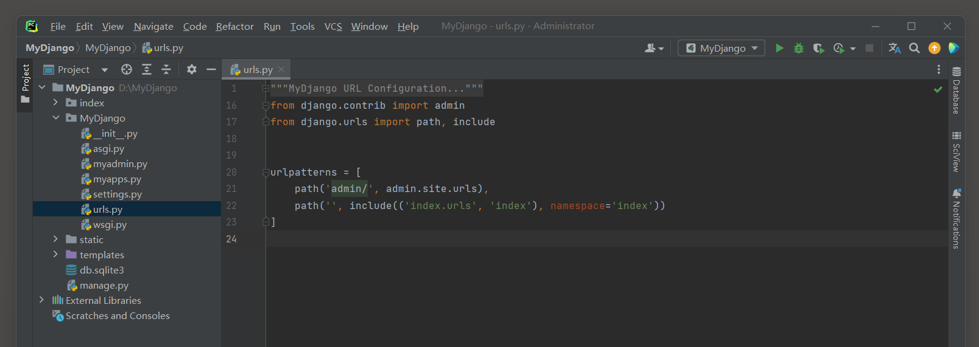Click the 'admin/' string in line 21
The image size is (979, 347).
coord(349,189)
